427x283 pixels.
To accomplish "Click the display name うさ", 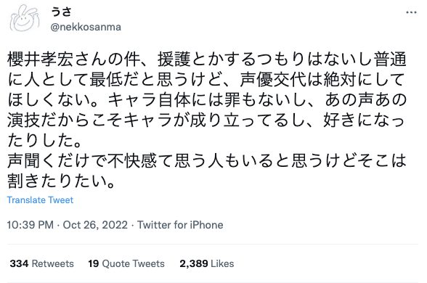I will click(61, 12).
